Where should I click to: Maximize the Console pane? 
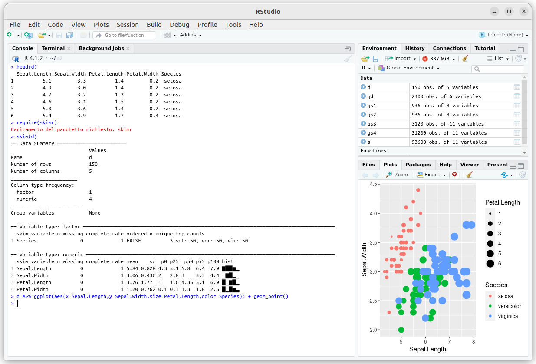tap(348, 49)
